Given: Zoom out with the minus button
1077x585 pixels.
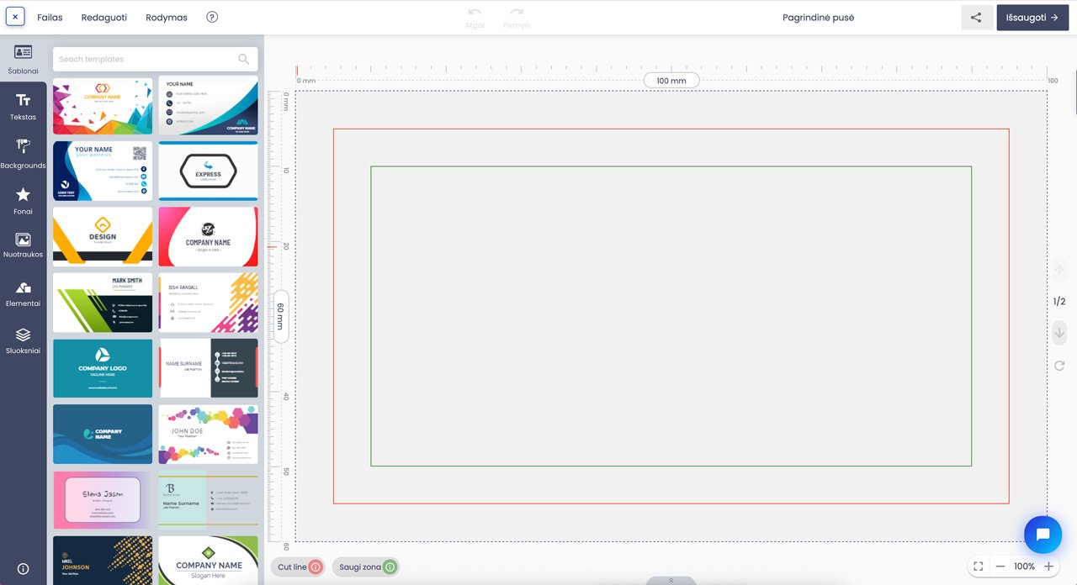Looking at the screenshot, I should 1000,567.
